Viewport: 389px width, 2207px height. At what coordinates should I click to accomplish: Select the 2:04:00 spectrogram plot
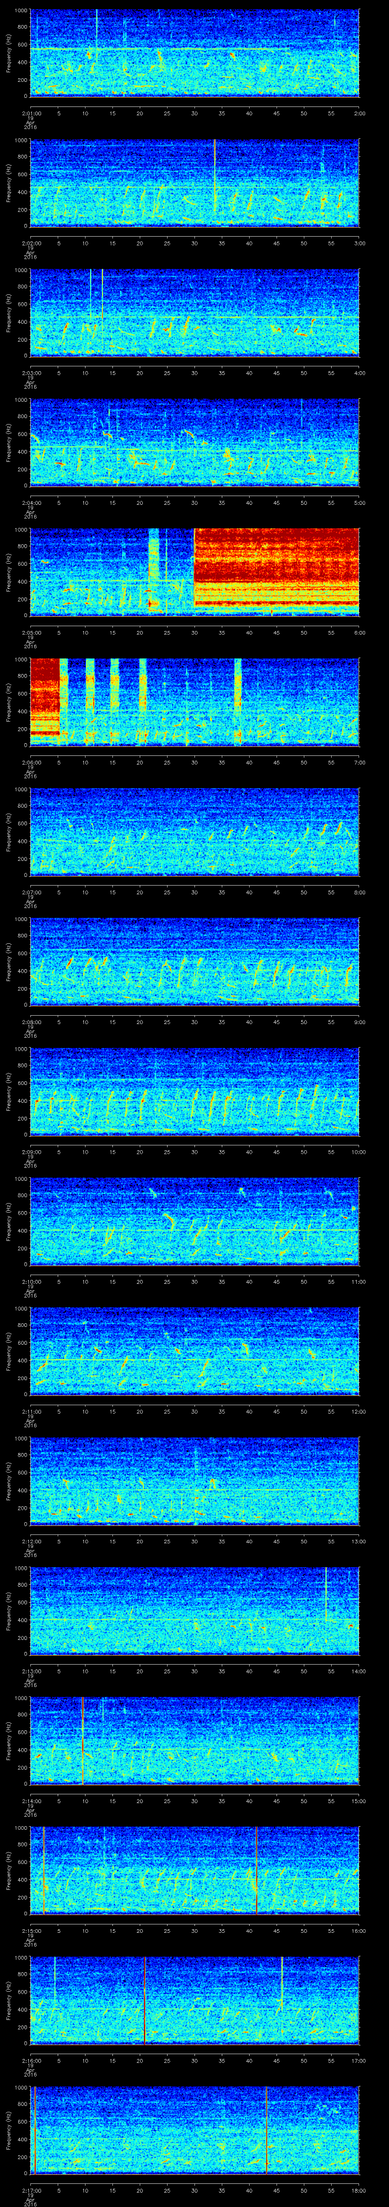(x=195, y=442)
